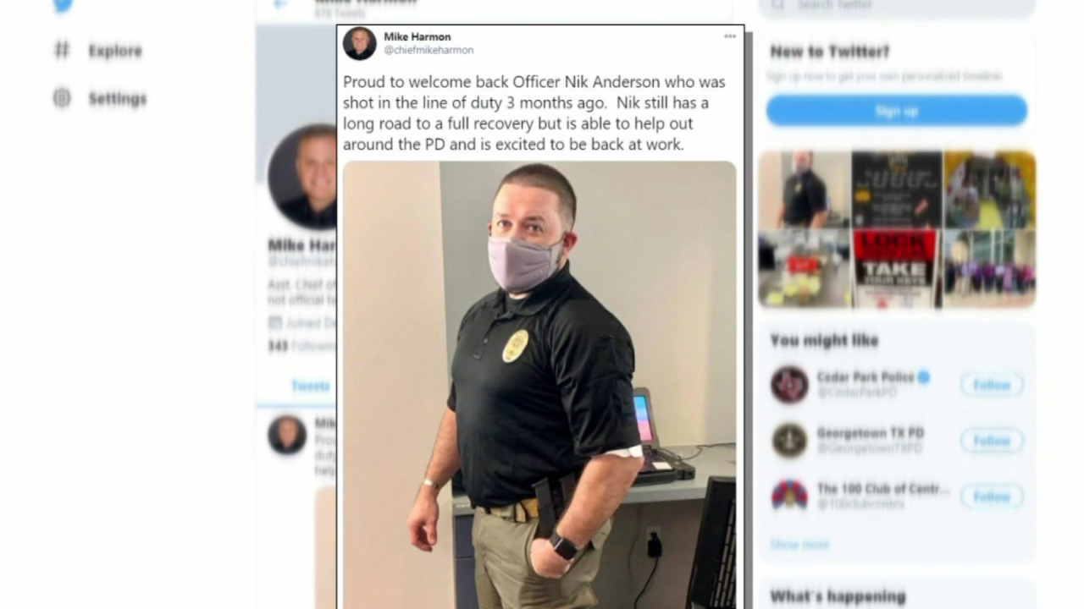
Task: Follow Cedar Park Police
Action: point(992,385)
